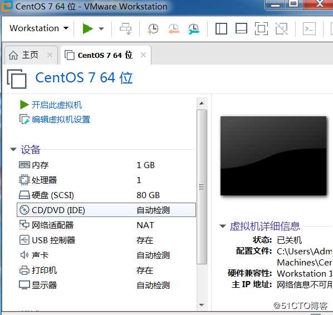Click the printer icon beside 打印机
The width and height of the screenshot is (333, 315).
click(24, 270)
